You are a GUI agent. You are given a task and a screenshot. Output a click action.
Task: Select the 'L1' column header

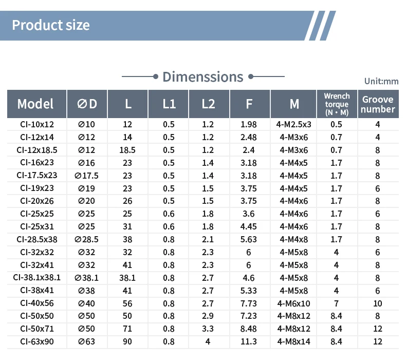(x=169, y=104)
